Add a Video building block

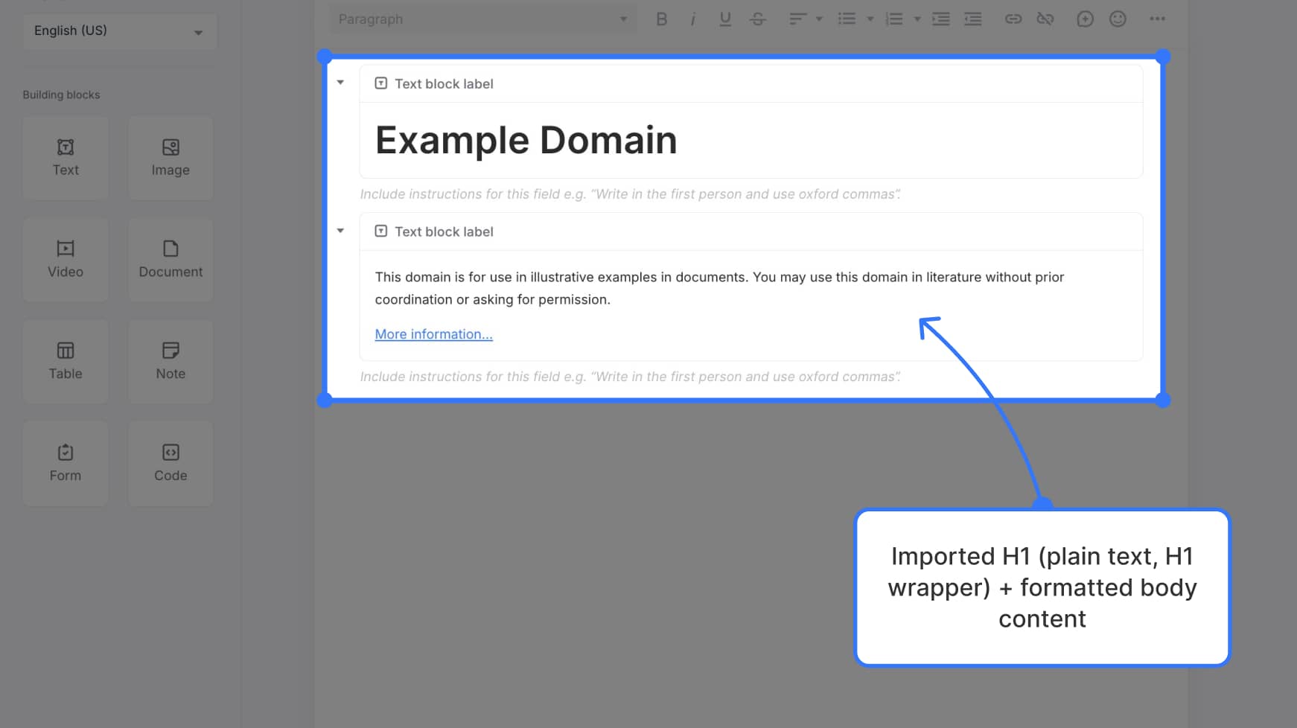[x=66, y=260]
